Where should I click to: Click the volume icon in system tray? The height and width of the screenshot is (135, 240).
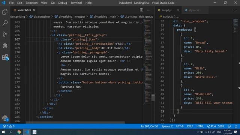(209, 132)
